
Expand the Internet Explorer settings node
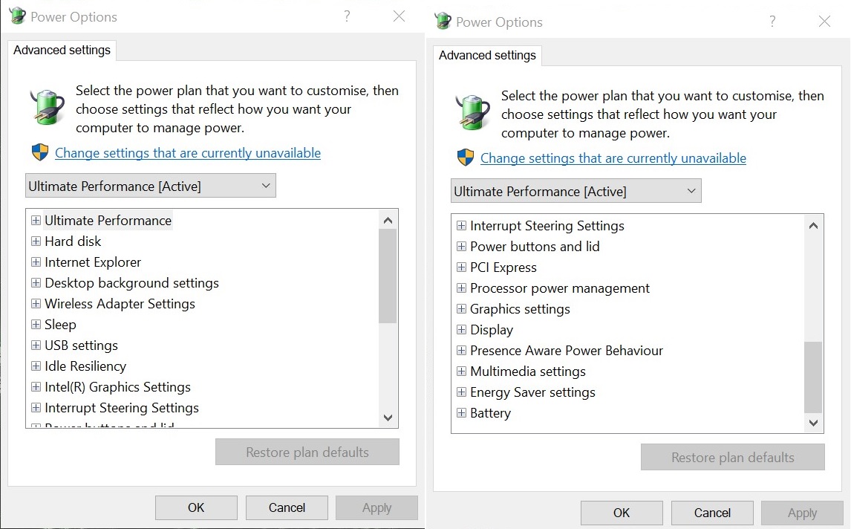36,262
